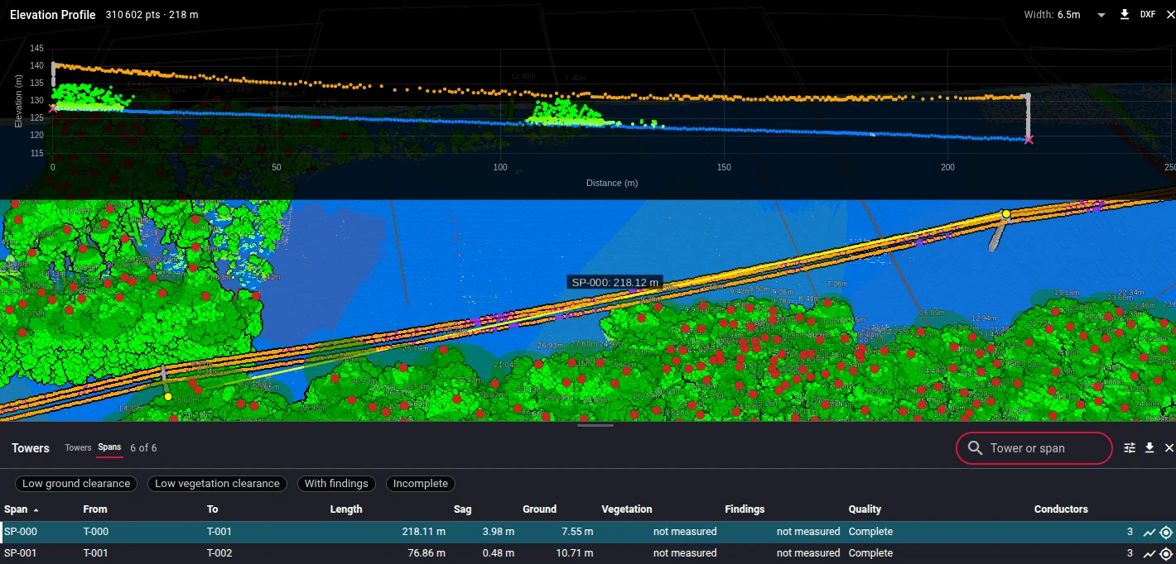1176x564 pixels.
Task: Open the Width 6.5m dropdown arrow
Action: coord(1101,15)
